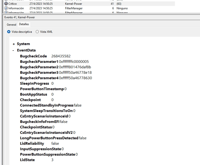Click the BugcheckCode label
The image size is (200, 165).
33,56
